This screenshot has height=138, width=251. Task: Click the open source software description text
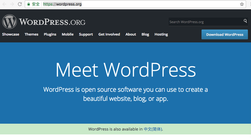[x=125, y=94]
